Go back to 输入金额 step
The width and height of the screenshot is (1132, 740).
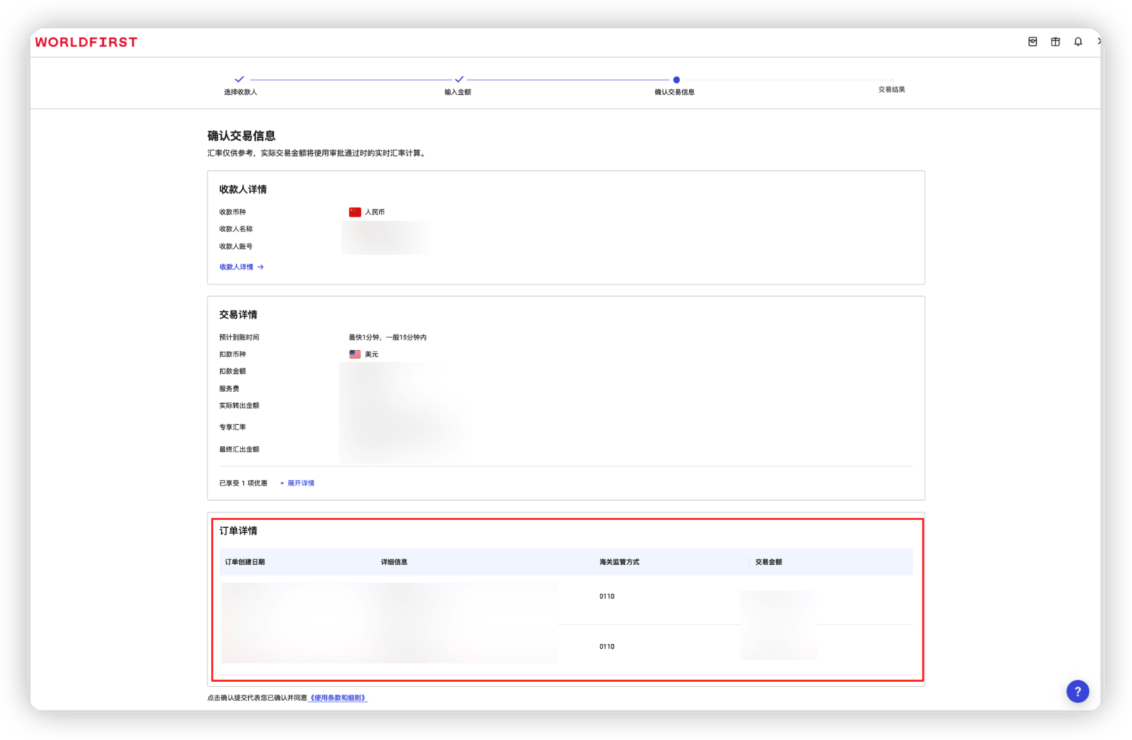coord(458,93)
